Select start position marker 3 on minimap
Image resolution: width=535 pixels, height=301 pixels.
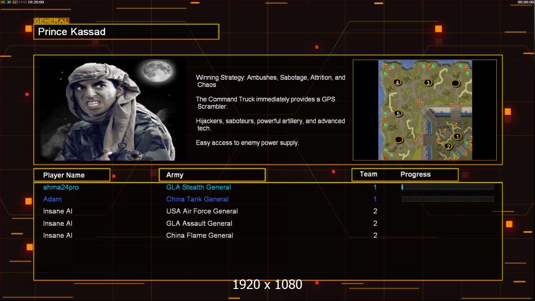coord(428,82)
